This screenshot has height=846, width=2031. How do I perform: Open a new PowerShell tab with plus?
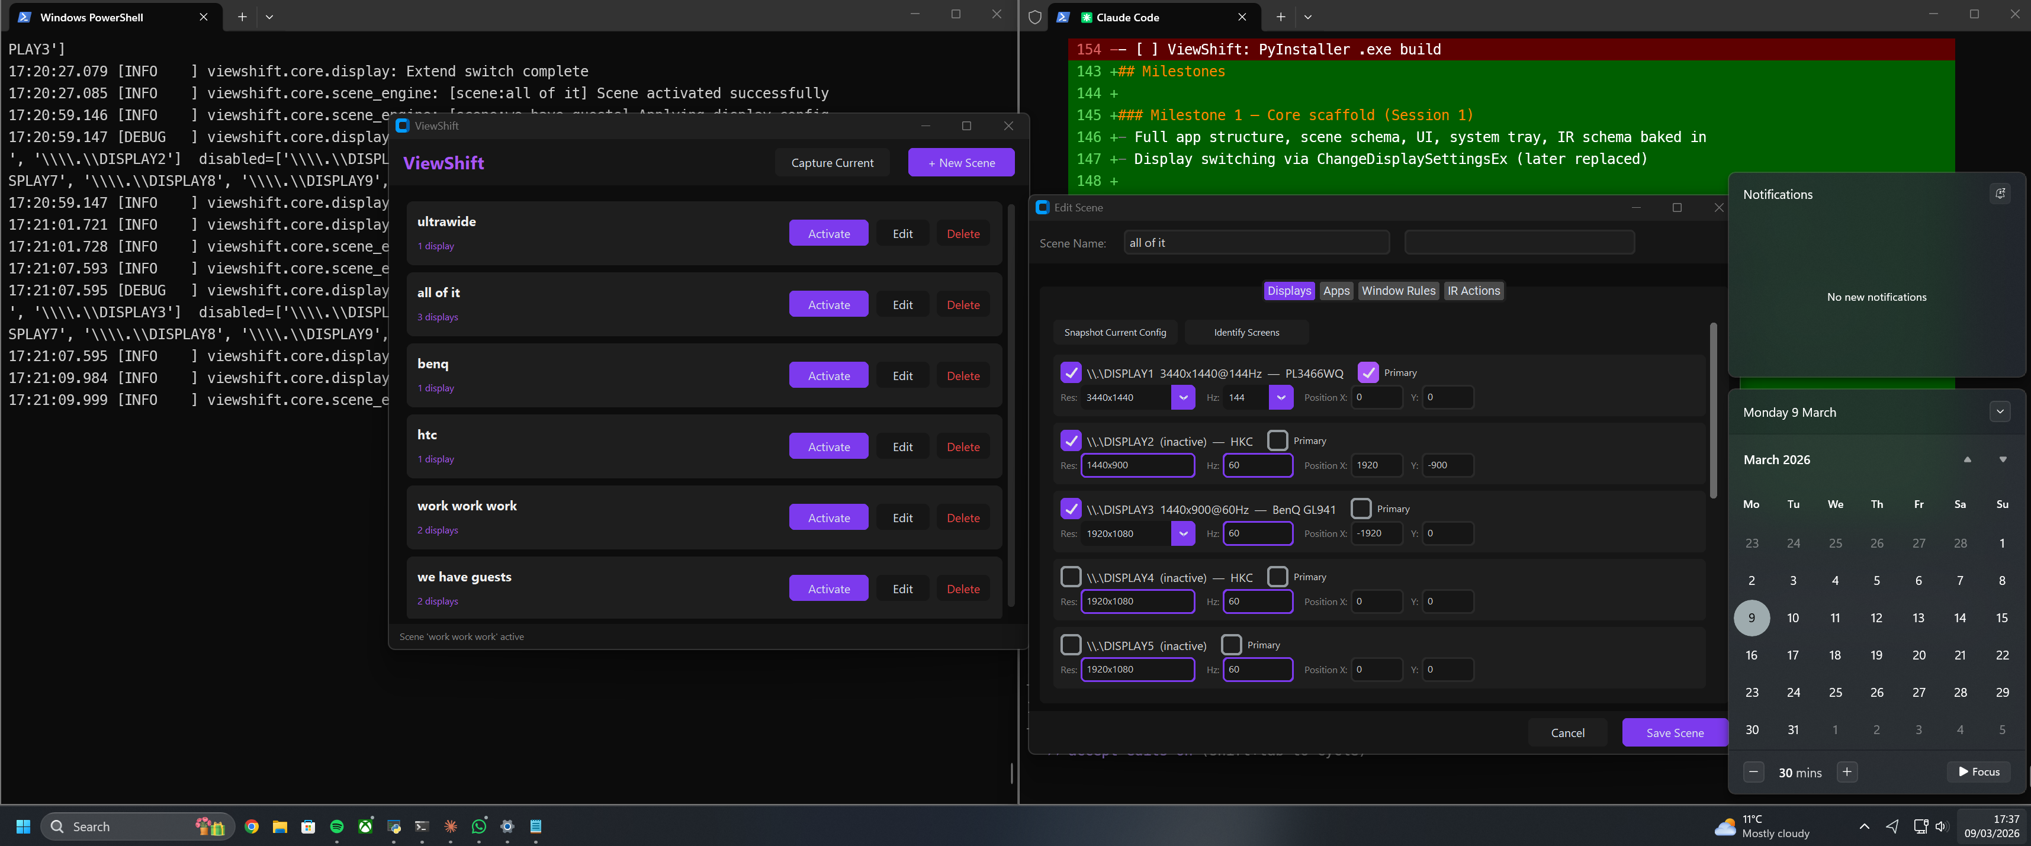click(242, 17)
